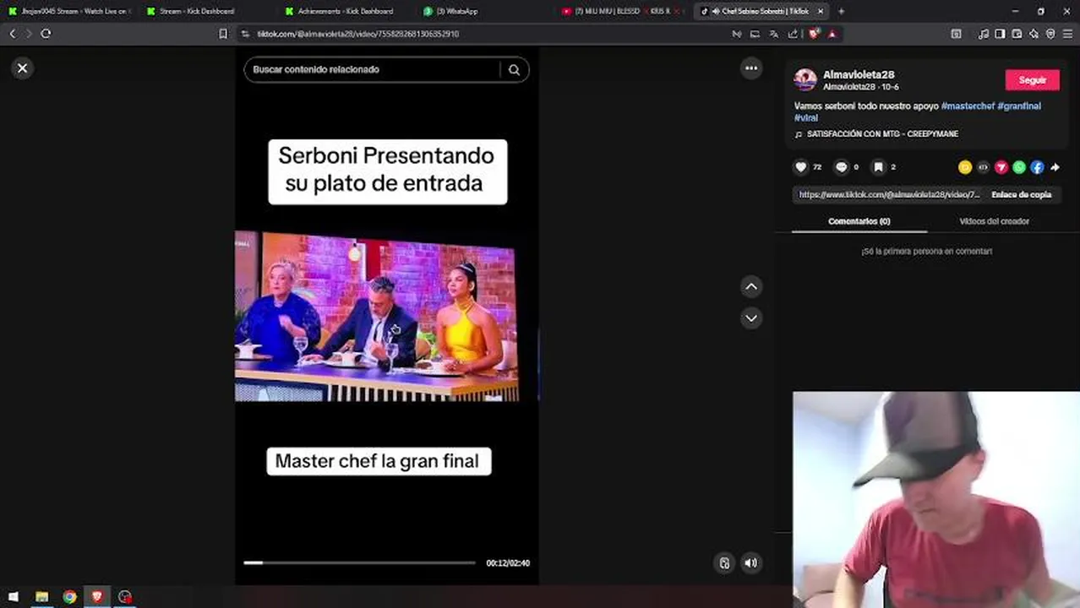Follow the creator with Seguir button
Image resolution: width=1080 pixels, height=608 pixels.
tap(1032, 80)
